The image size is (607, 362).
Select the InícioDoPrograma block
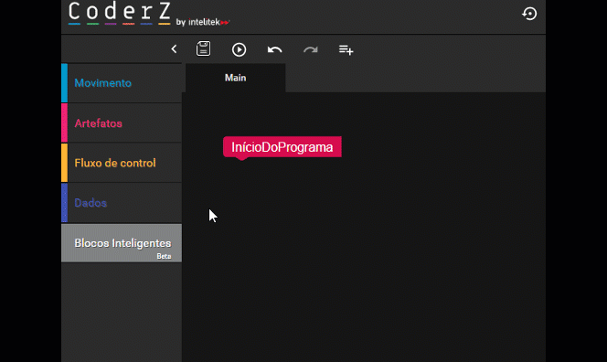tap(282, 147)
